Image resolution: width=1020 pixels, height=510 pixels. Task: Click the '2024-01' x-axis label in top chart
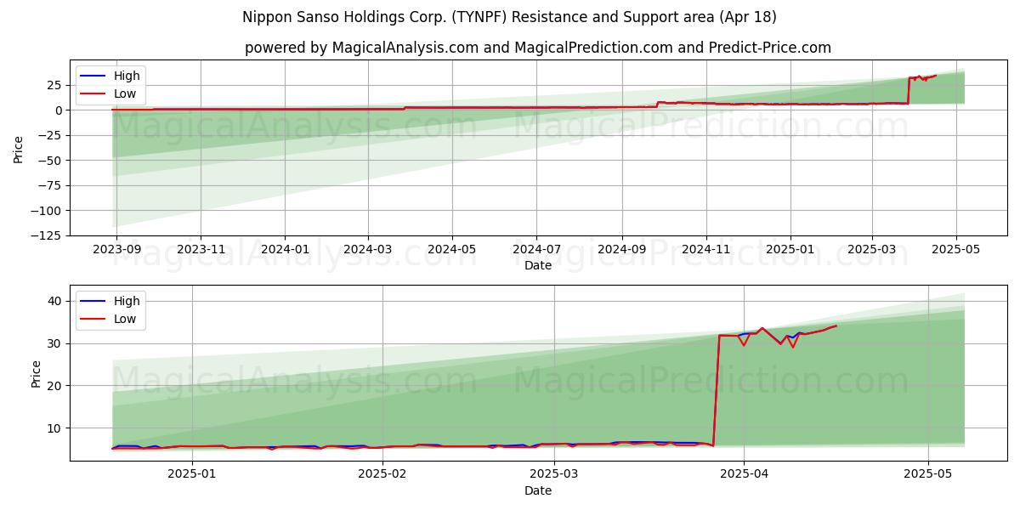pyautogui.click(x=284, y=250)
